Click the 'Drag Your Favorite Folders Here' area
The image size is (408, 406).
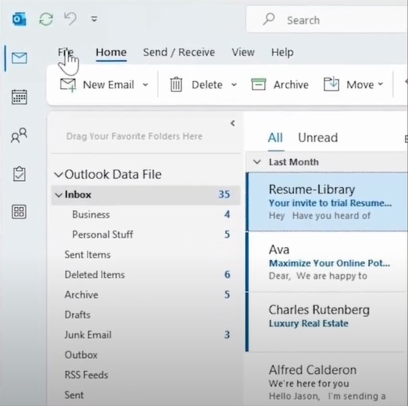tap(134, 136)
